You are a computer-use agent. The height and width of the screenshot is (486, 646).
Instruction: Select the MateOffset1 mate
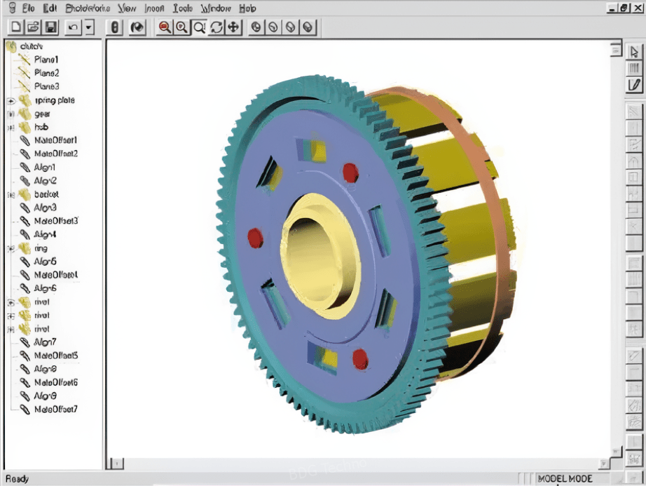(55, 140)
